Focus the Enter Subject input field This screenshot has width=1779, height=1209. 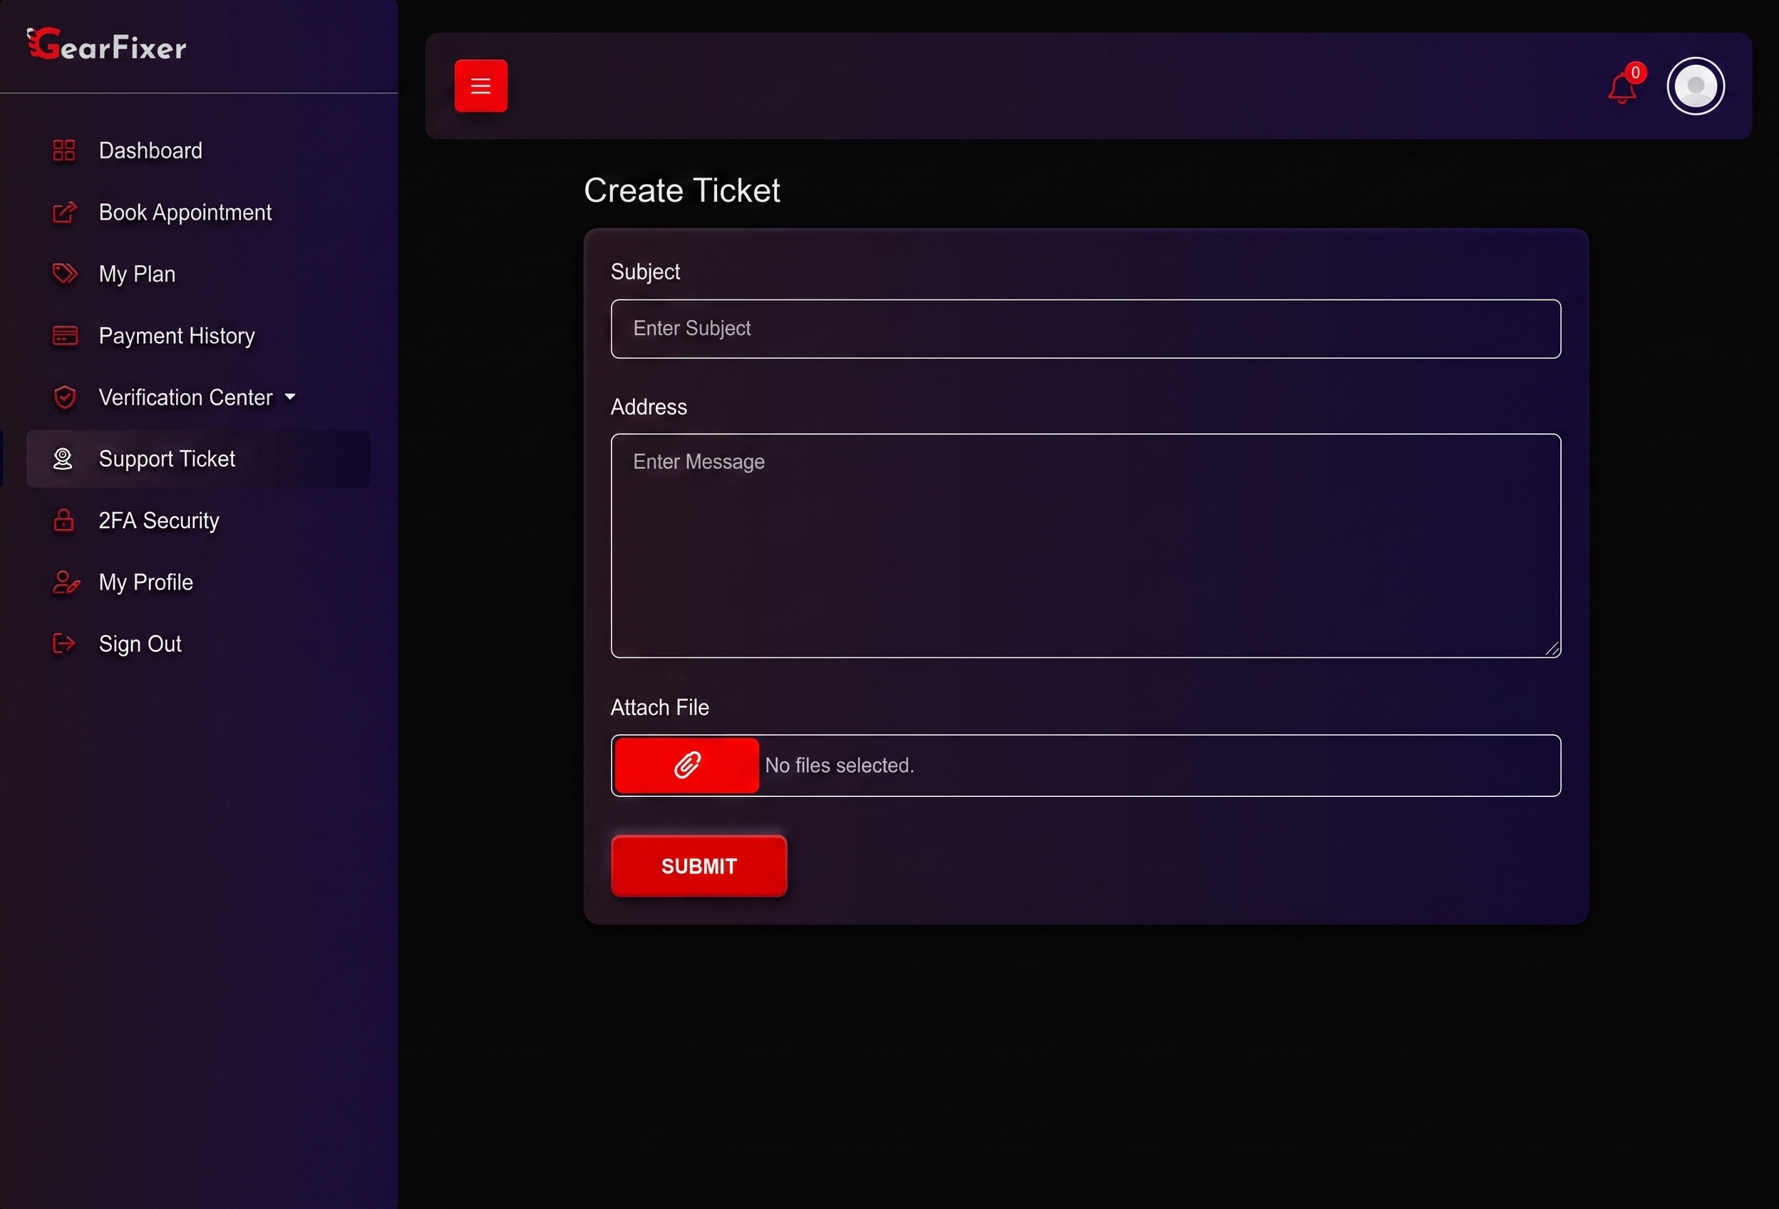click(x=1086, y=329)
